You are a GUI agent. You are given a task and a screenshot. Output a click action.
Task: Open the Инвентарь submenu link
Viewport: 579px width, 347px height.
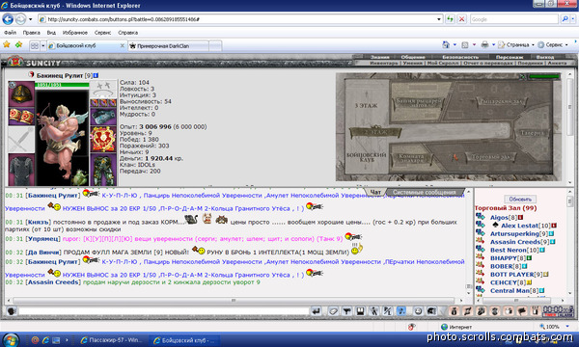pyautogui.click(x=384, y=63)
